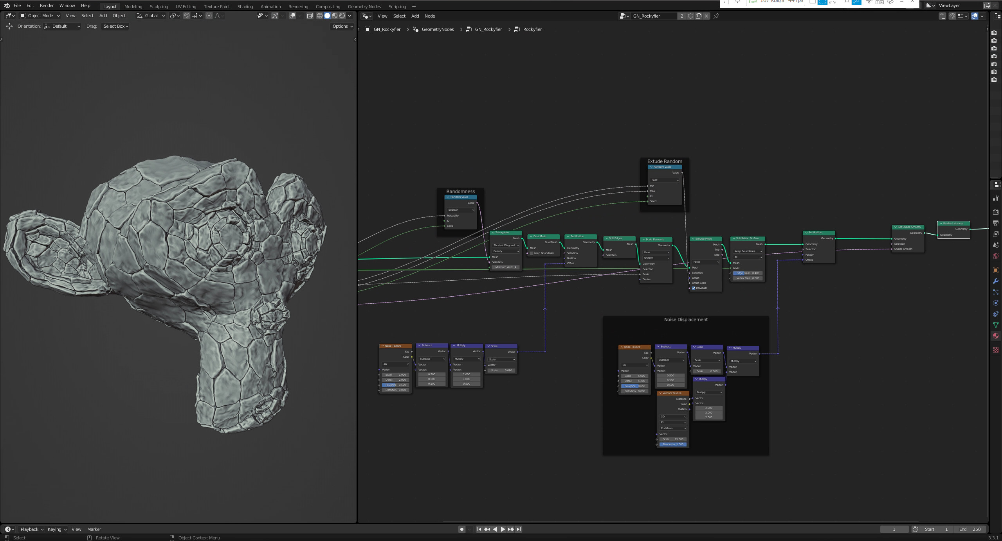Toggle proportional editing in viewport
Viewport: 1002px width, 541px height.
click(209, 16)
